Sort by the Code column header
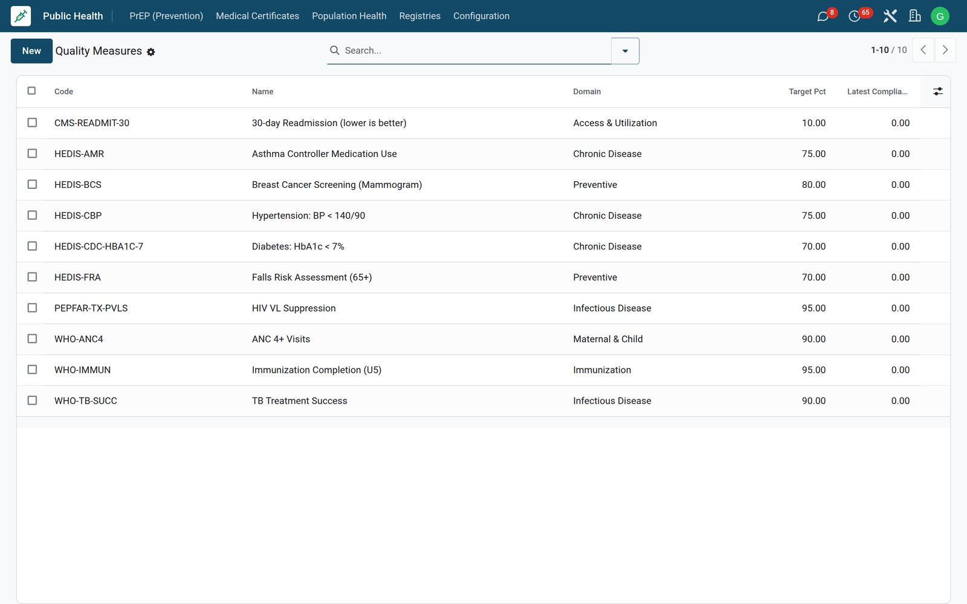 pos(63,92)
